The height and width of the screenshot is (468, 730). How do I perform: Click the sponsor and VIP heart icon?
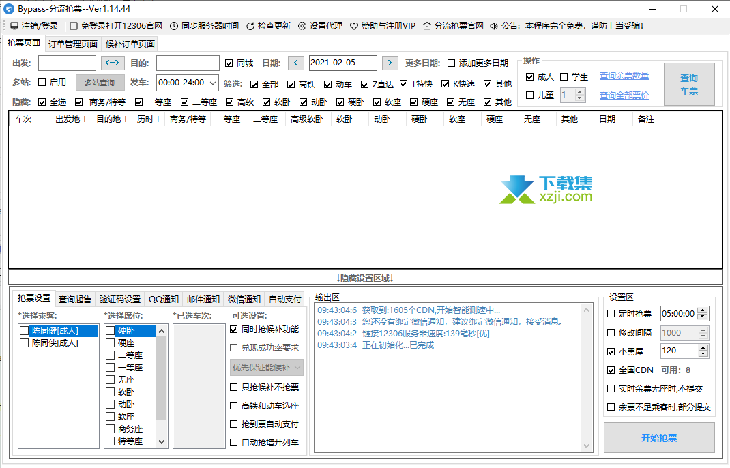pyautogui.click(x=354, y=26)
